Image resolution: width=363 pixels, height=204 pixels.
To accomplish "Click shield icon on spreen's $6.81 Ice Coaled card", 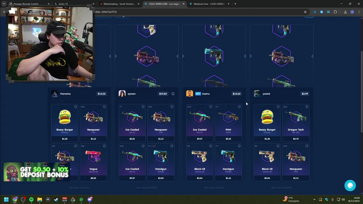I will (143, 107).
